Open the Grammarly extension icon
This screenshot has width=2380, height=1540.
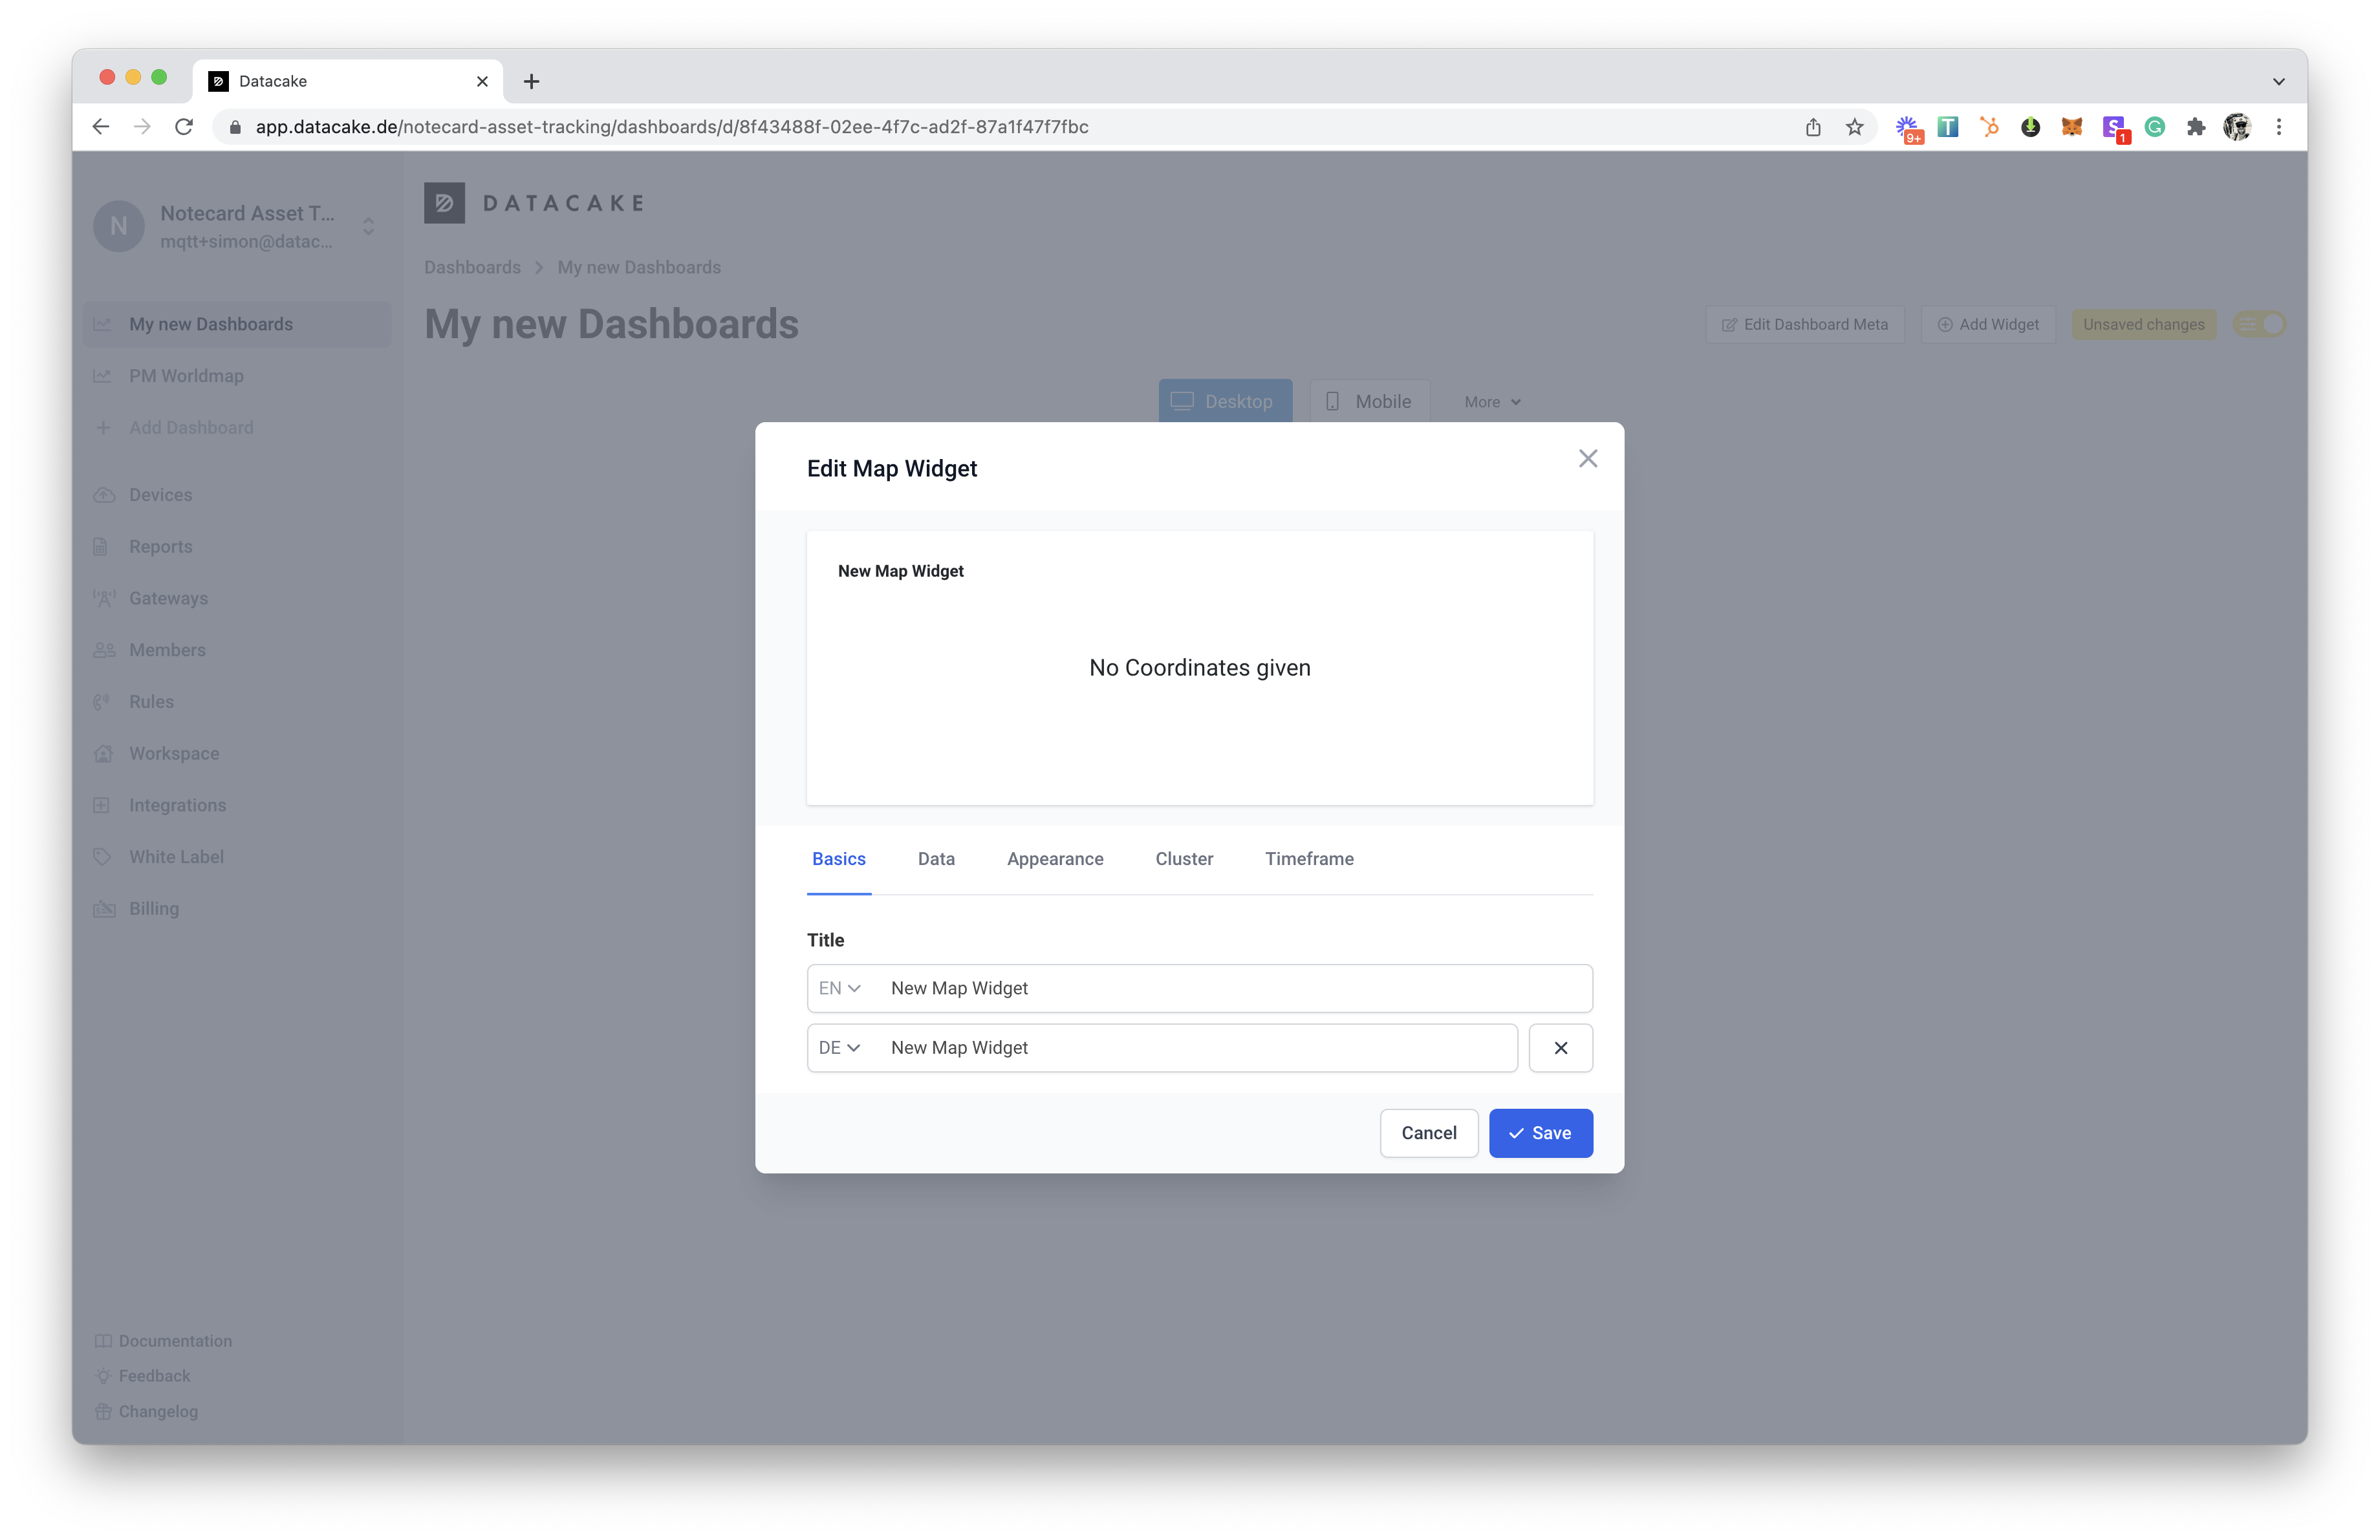tap(2155, 127)
